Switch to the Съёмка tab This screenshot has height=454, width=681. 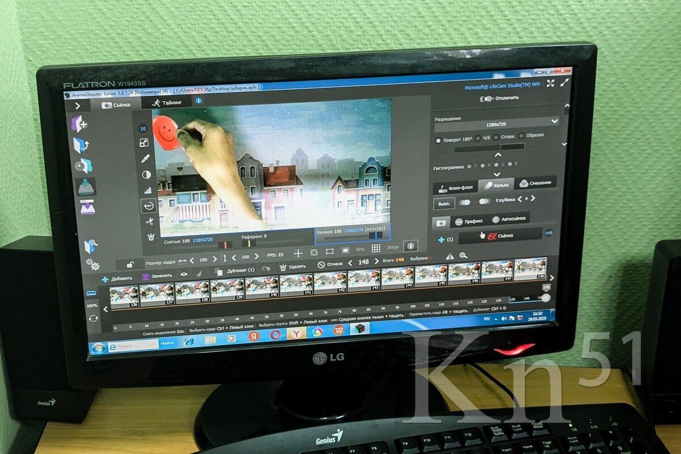click(x=116, y=105)
